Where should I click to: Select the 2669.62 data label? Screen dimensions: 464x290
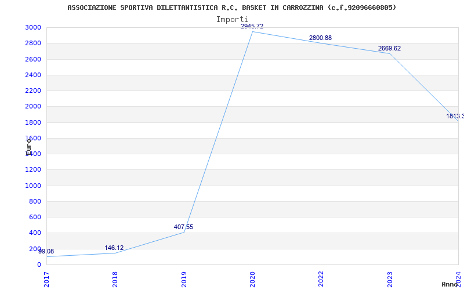point(389,48)
